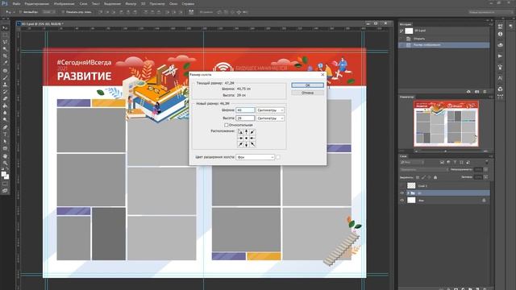Select the Eraser tool

(x=5, y=98)
